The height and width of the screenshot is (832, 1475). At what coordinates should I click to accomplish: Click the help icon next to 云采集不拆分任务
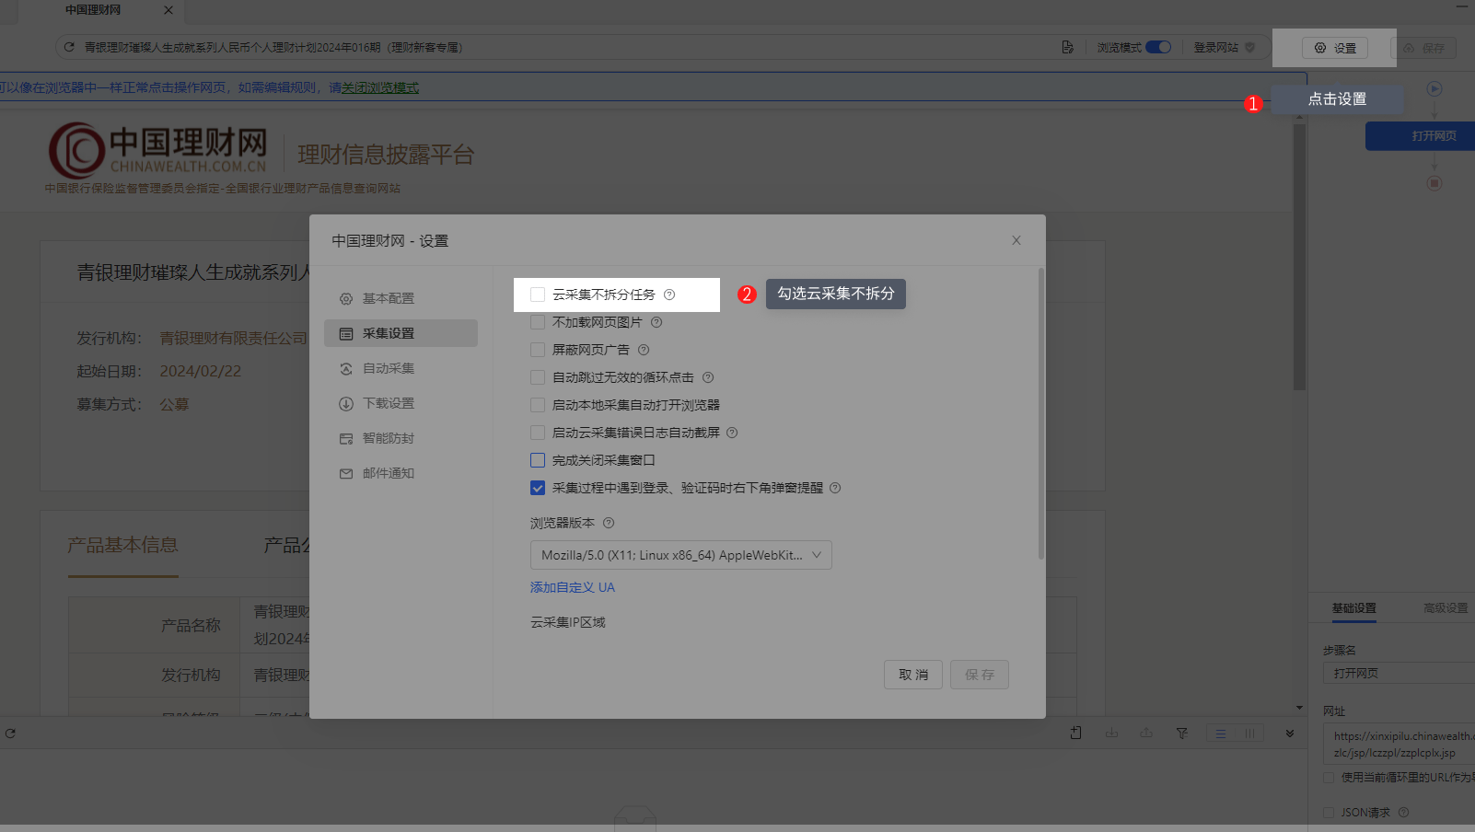point(669,295)
